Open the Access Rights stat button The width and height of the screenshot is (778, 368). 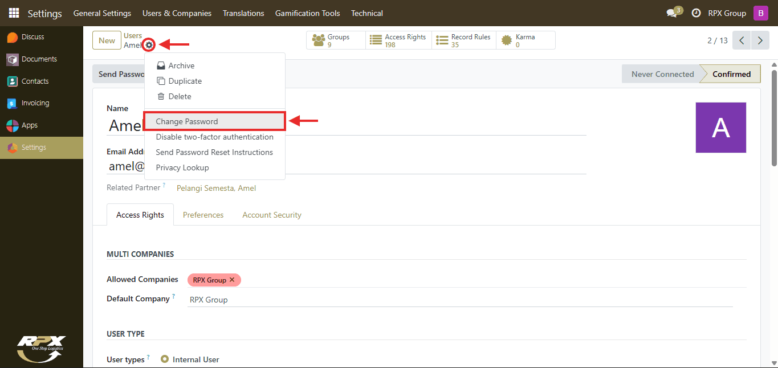tap(399, 40)
